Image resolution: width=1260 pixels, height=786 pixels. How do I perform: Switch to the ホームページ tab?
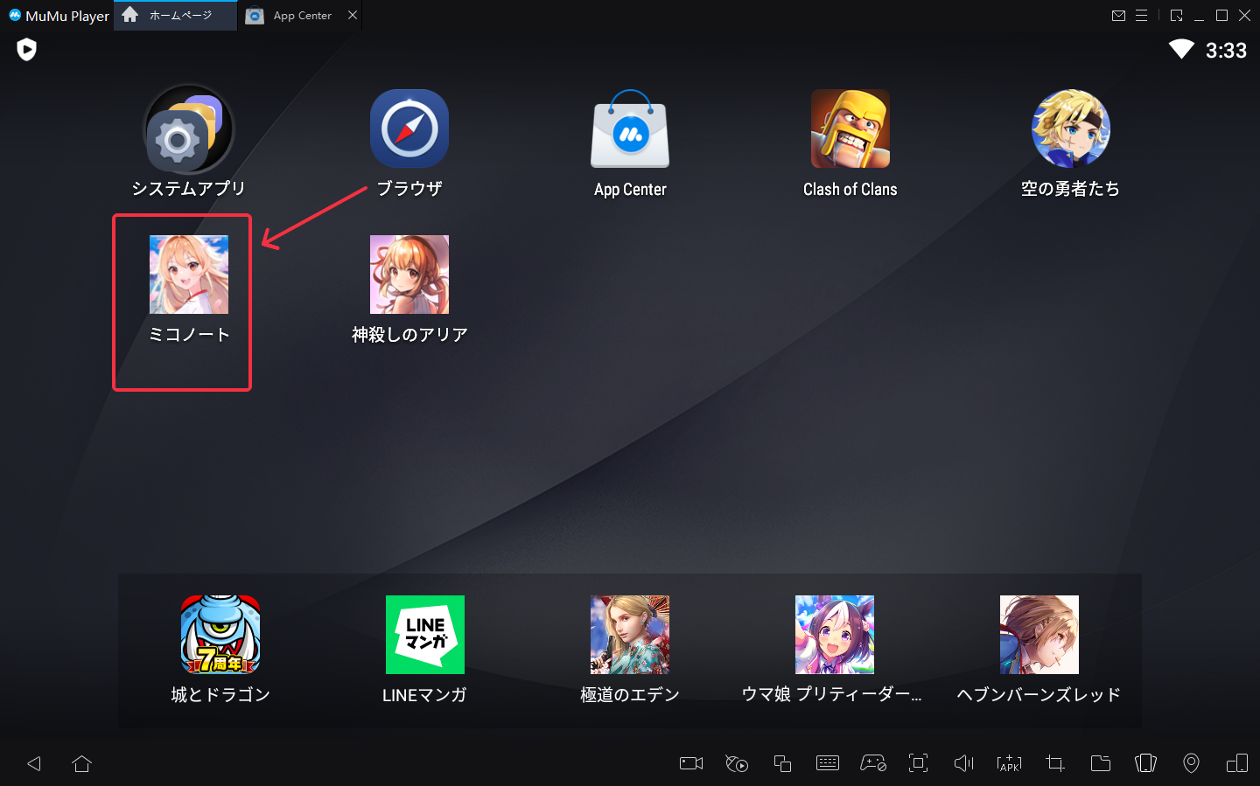point(175,16)
